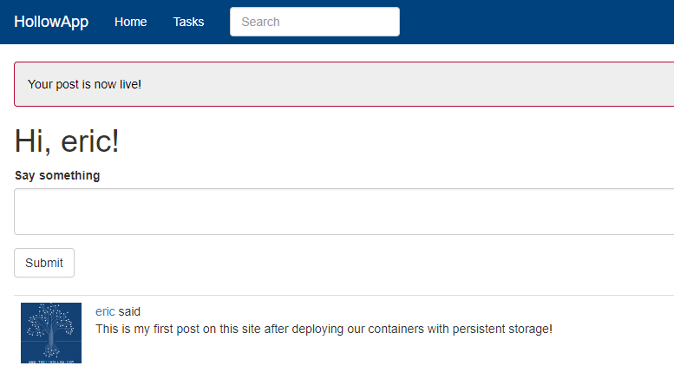Image resolution: width=674 pixels, height=379 pixels.
Task: Click the name 'eric!' in the heading
Action: pos(89,141)
